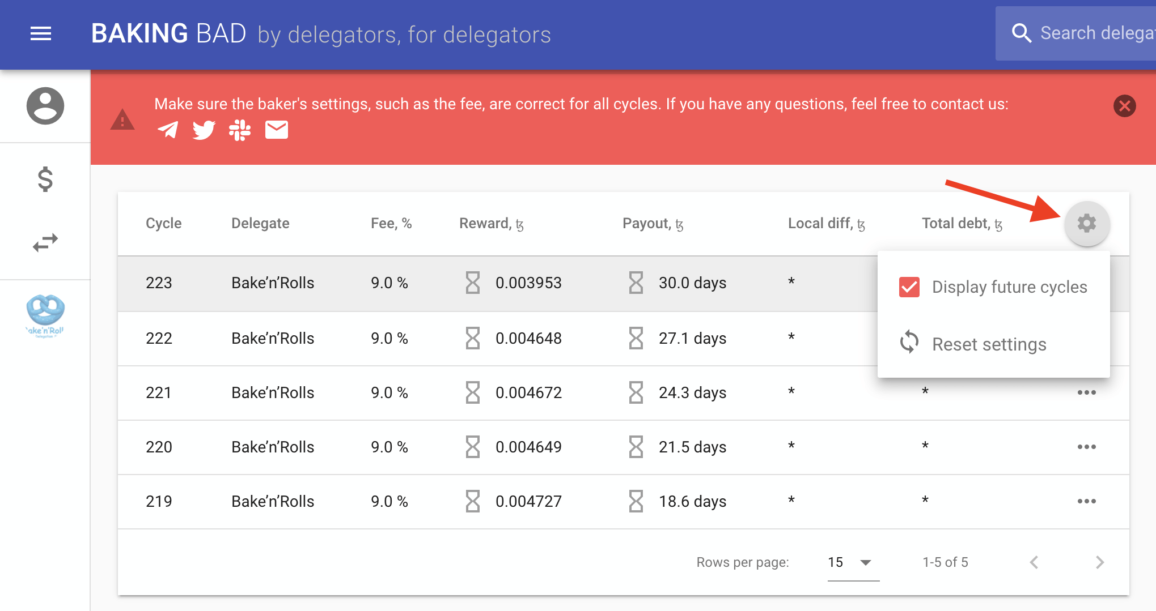1156x611 pixels.
Task: Click the hourglass before 21.5 days
Action: pos(636,447)
